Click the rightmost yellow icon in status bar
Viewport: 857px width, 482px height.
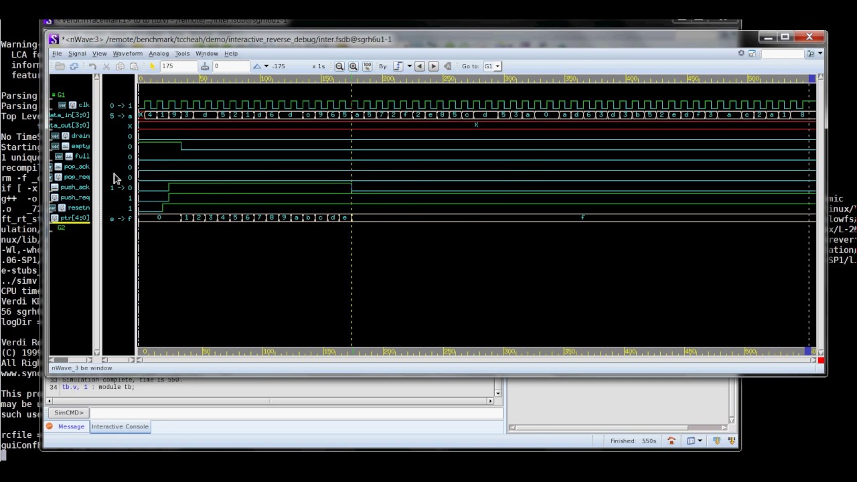coord(732,440)
